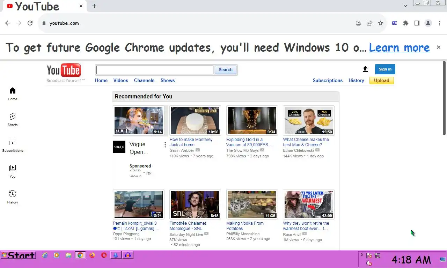The image size is (447, 268).
Task: Click the Search button
Action: (x=226, y=70)
